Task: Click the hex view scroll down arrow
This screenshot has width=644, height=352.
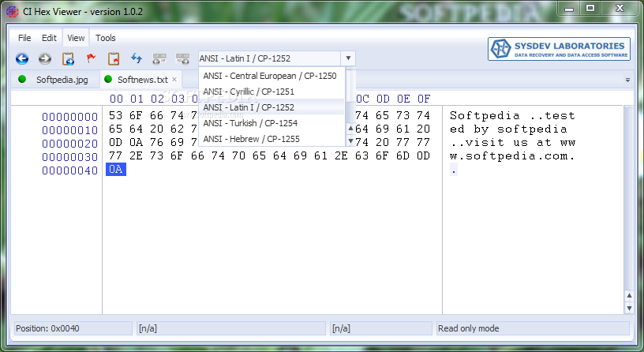Action: click(629, 308)
